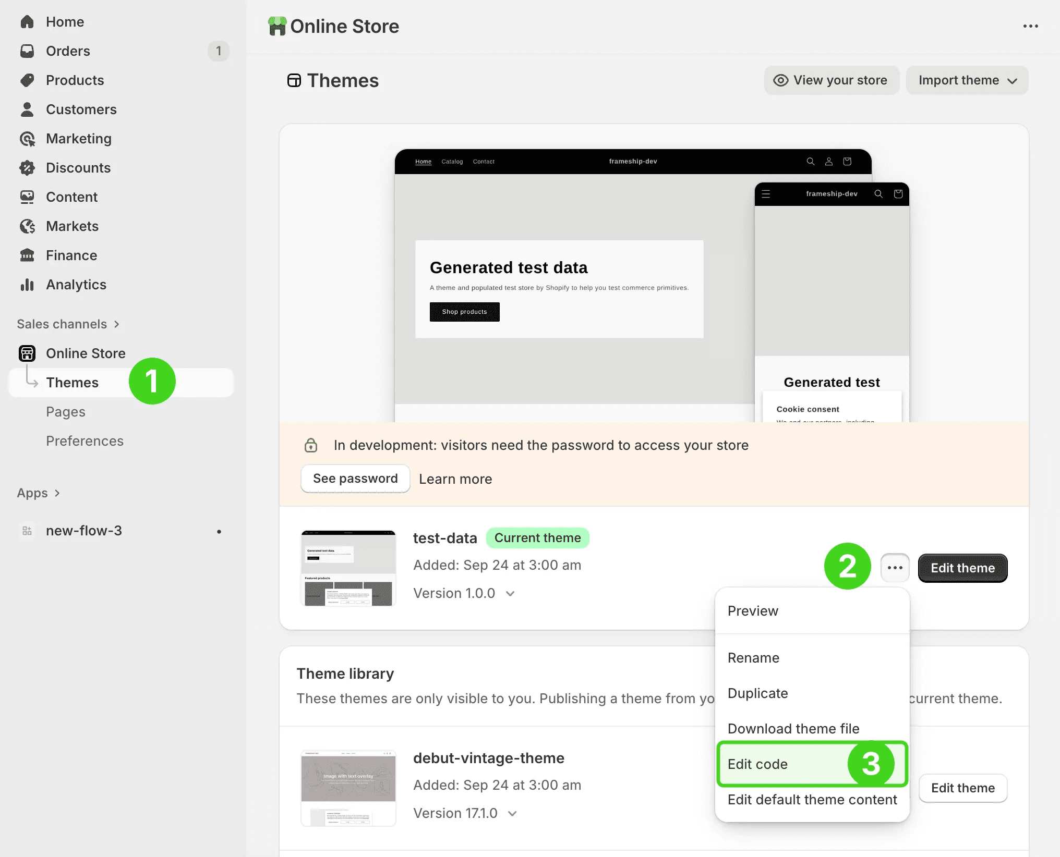Expand Version 1.0.0 chevron
The width and height of the screenshot is (1060, 857).
pos(511,594)
